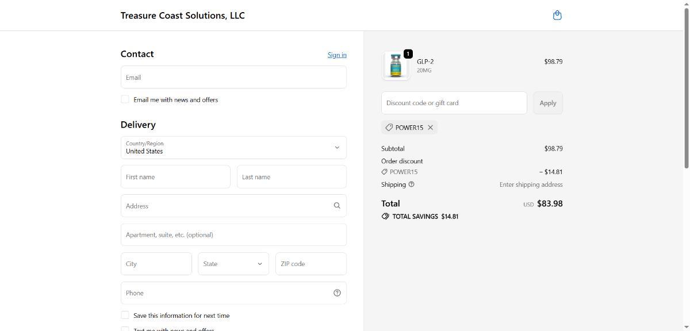
Task: Click the Discount code or gift card field
Action: 454,103
